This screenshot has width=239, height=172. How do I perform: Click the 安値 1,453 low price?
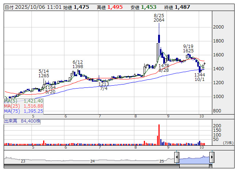143,7
